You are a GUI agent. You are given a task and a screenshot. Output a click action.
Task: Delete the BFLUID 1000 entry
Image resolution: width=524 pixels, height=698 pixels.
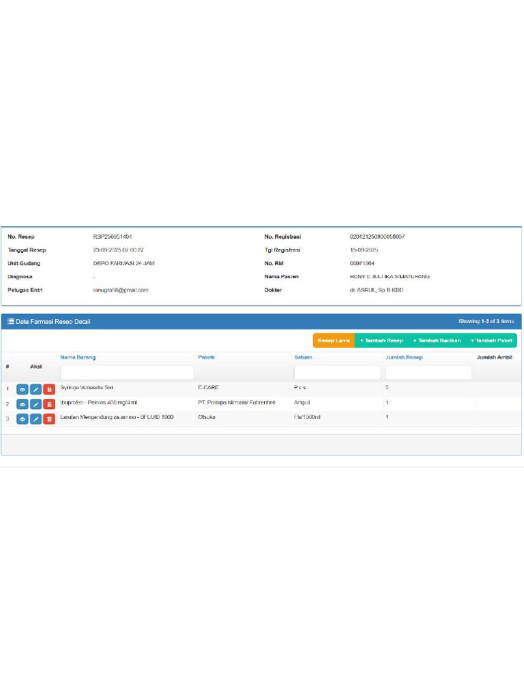(x=49, y=419)
